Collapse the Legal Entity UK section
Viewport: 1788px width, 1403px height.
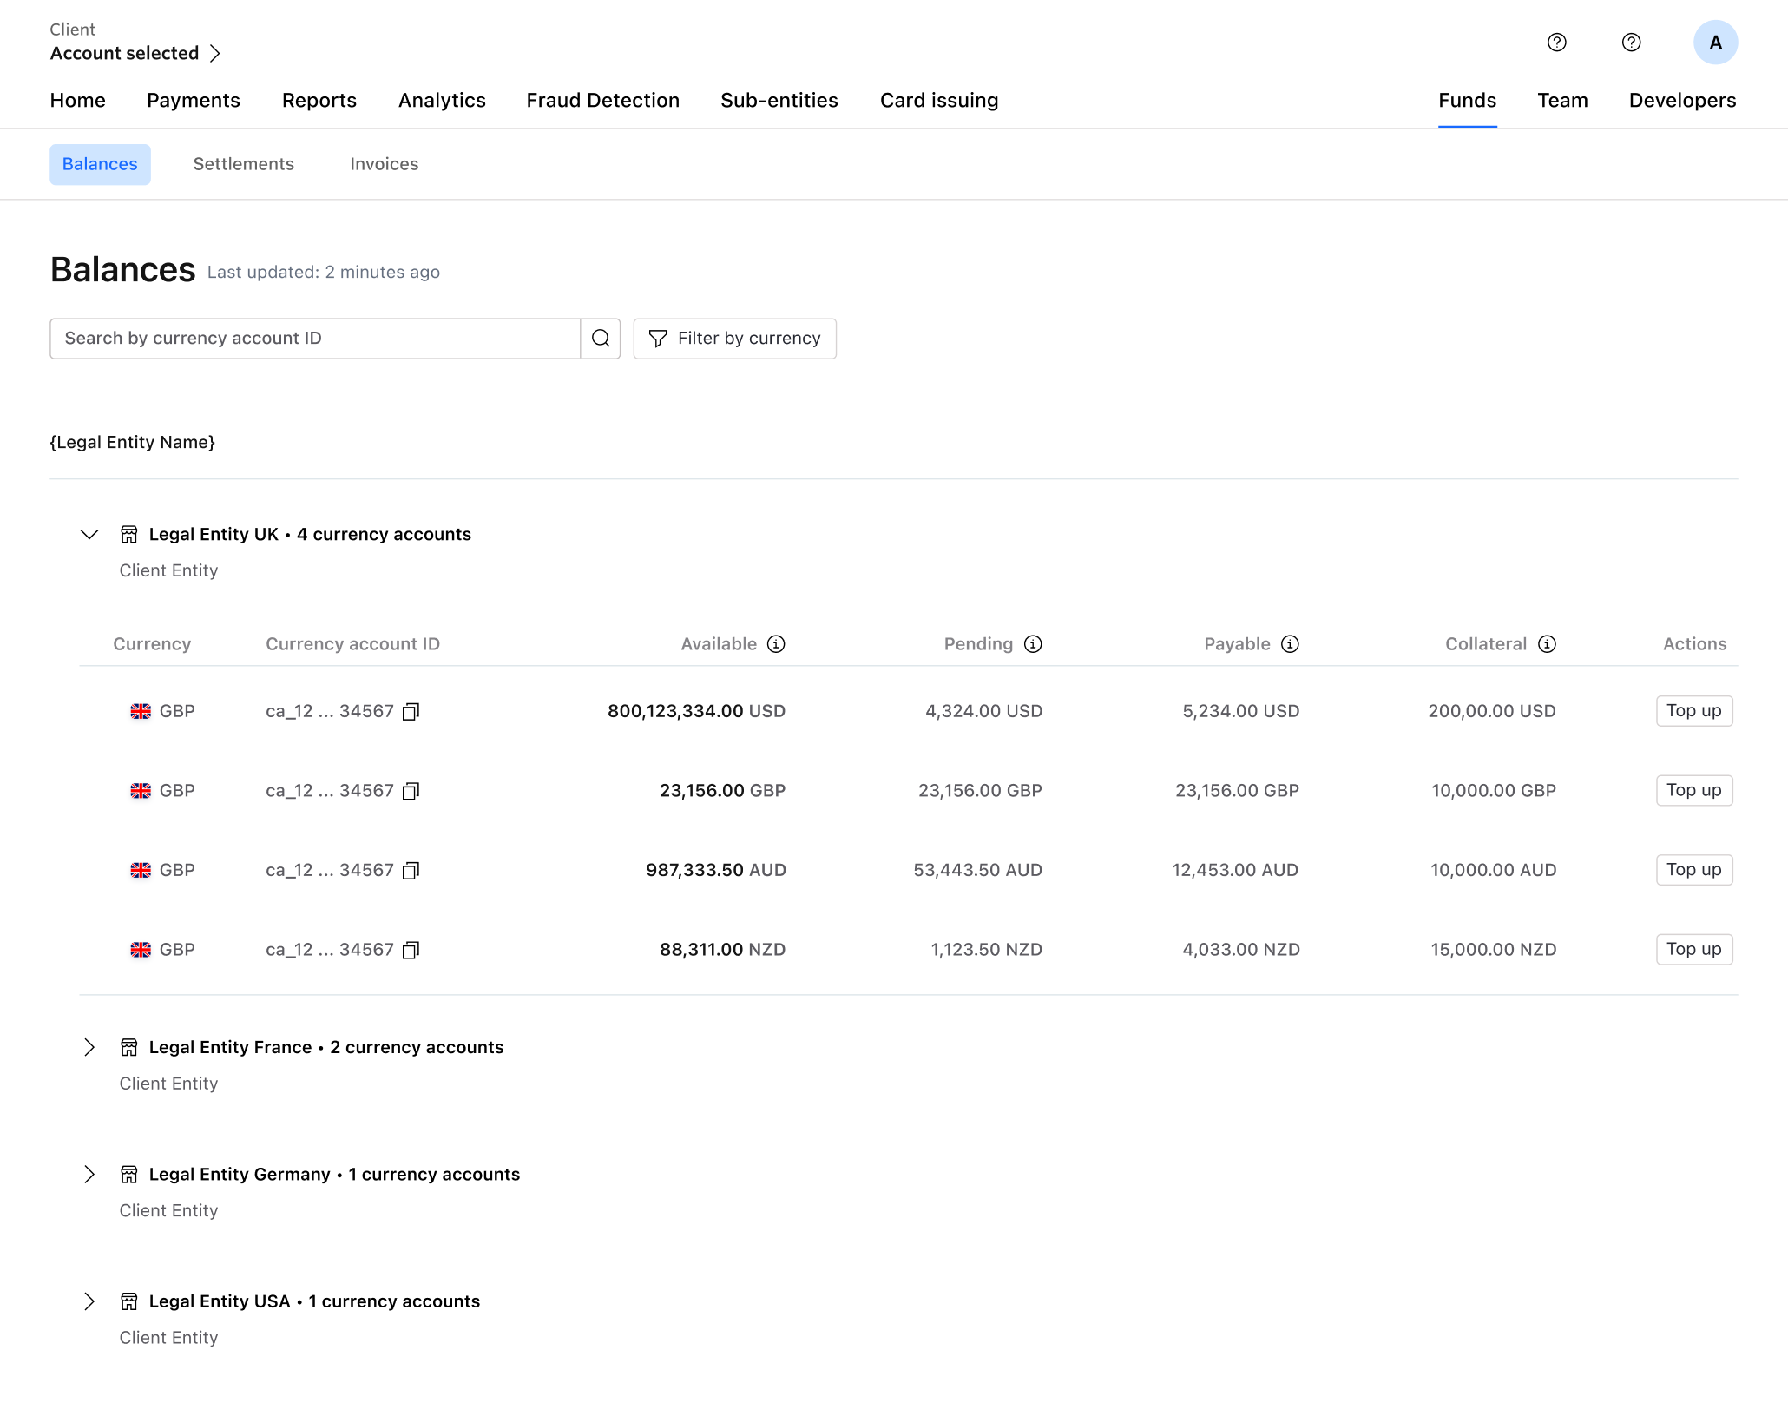pyautogui.click(x=89, y=535)
